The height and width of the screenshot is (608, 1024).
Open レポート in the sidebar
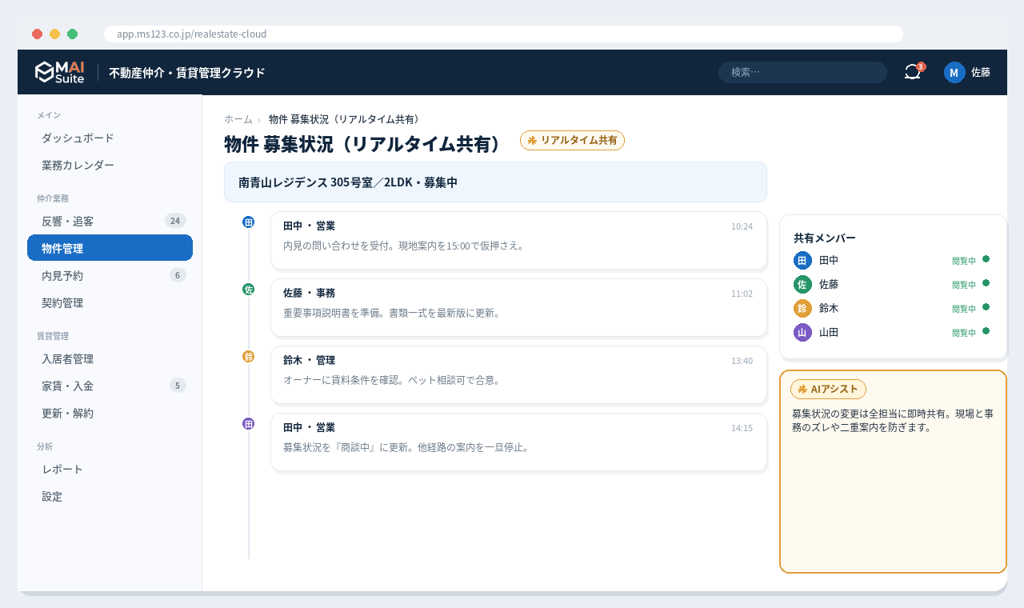click(110, 470)
